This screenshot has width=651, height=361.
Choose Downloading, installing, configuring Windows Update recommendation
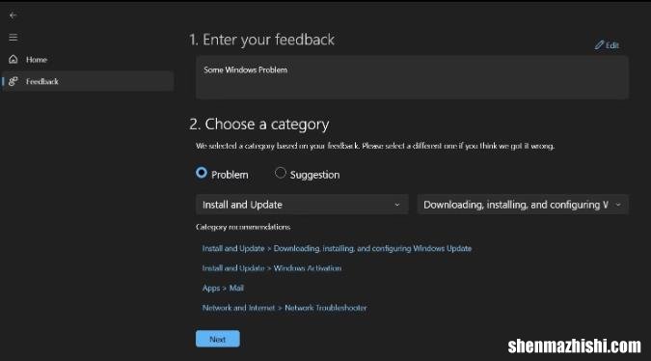337,248
